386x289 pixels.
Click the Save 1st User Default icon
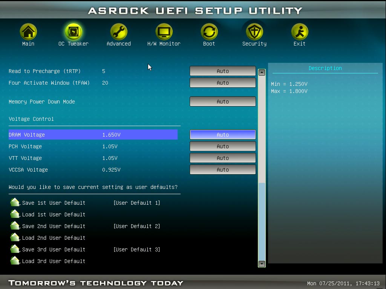[15, 202]
